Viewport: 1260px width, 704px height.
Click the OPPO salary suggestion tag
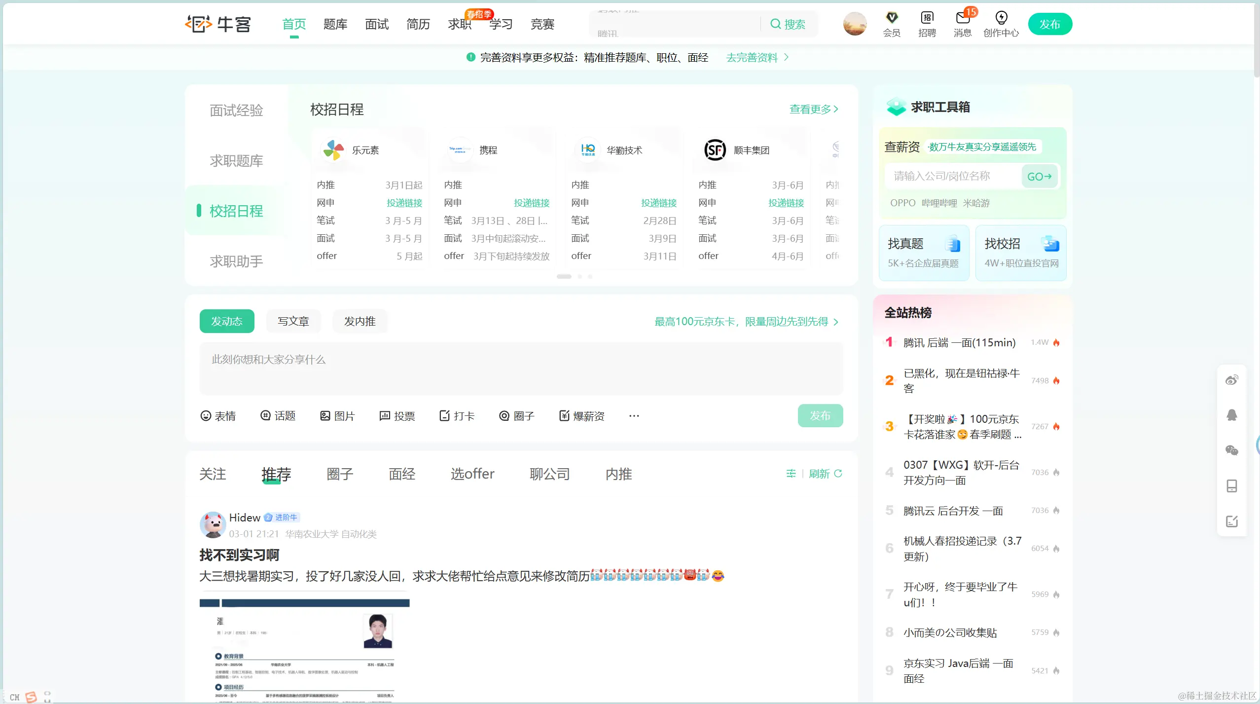pyautogui.click(x=902, y=203)
